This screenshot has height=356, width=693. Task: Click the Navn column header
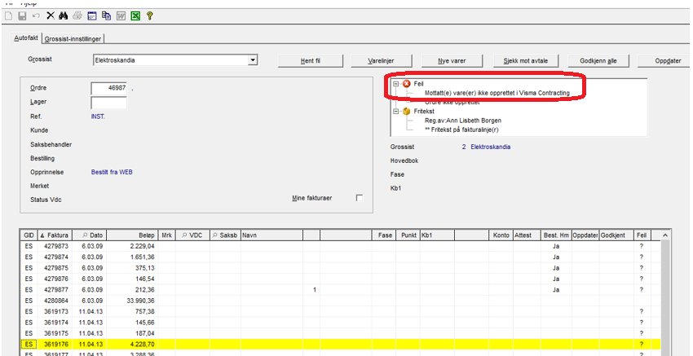[271, 235]
